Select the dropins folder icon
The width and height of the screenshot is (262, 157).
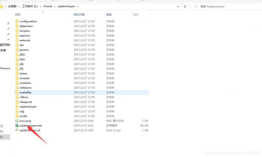[x=17, y=31]
